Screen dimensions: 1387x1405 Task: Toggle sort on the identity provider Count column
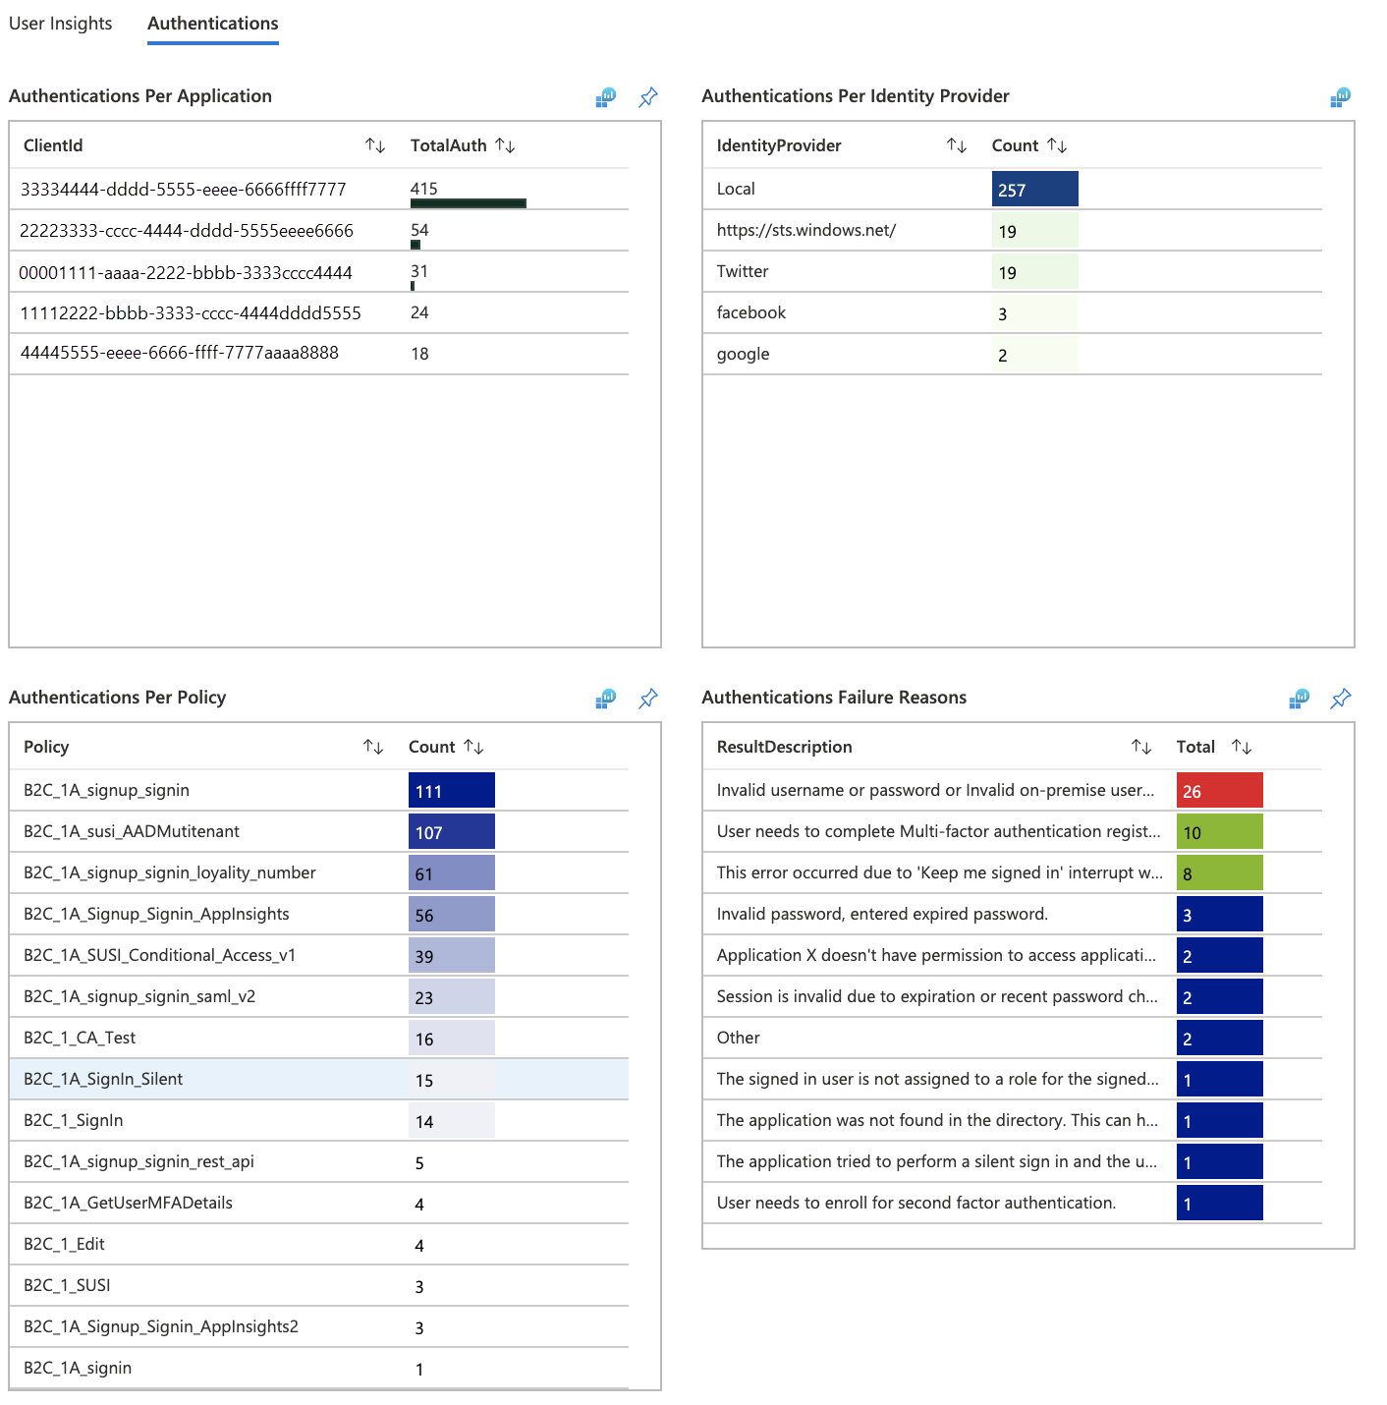pyautogui.click(x=1058, y=144)
